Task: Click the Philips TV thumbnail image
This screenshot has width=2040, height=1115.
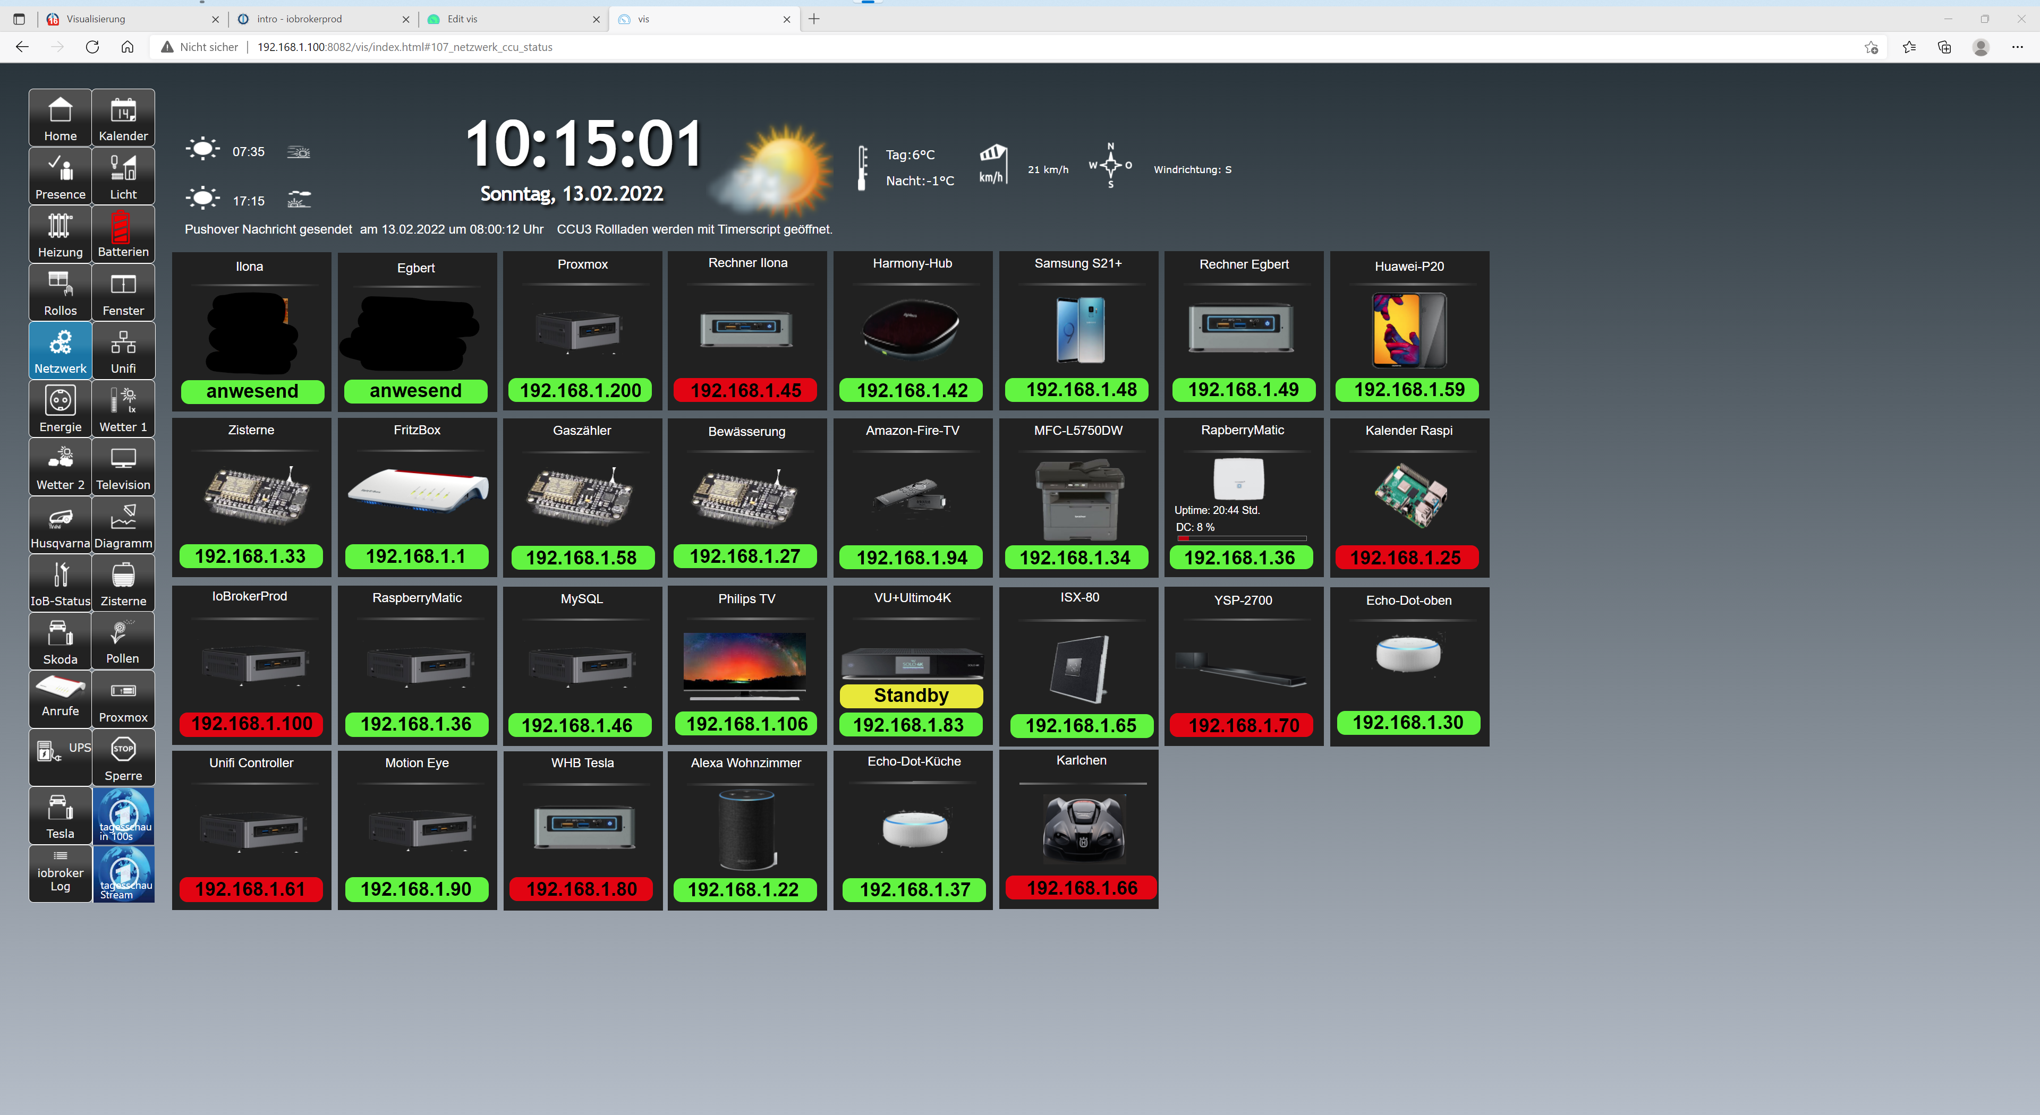Action: [x=744, y=663]
